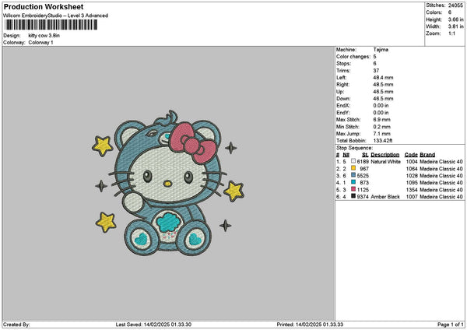Click the EndY value 0.00 in
Viewport: 467px width, 330px height.
coord(381,113)
